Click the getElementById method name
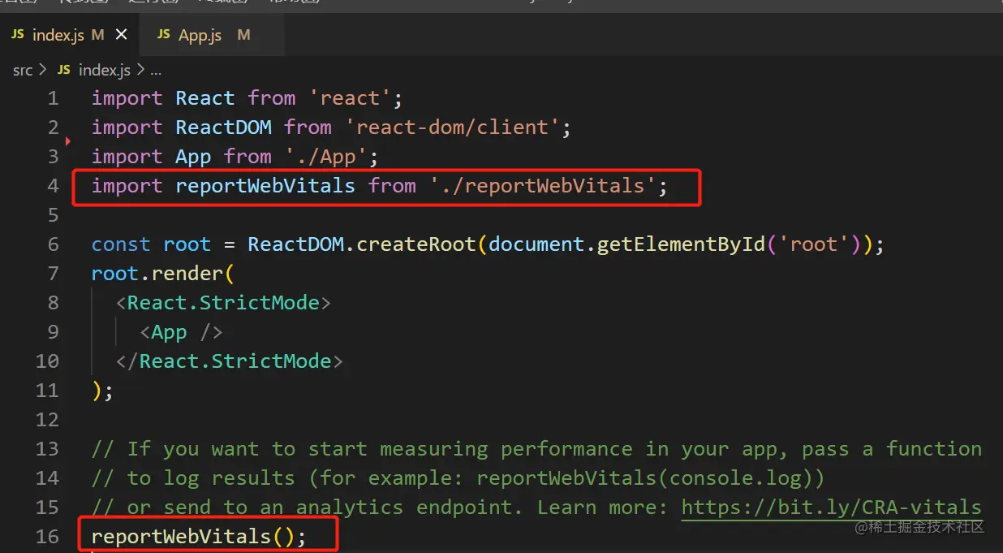 click(681, 244)
